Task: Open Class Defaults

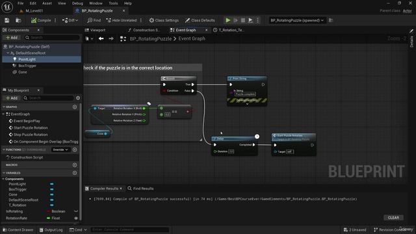Action: pyautogui.click(x=200, y=20)
